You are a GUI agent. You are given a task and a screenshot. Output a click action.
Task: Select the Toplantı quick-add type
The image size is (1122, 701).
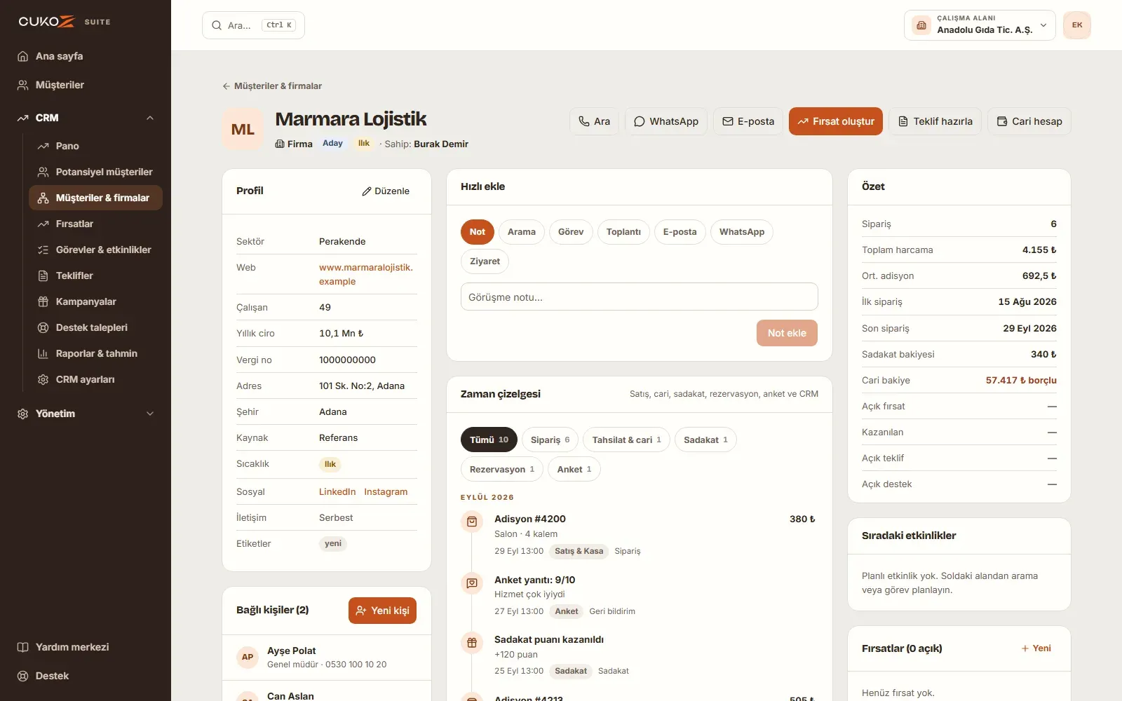[x=623, y=232]
